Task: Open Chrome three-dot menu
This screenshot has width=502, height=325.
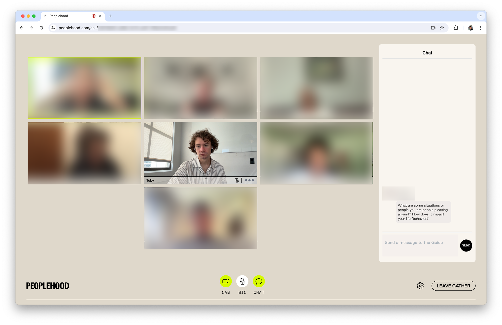Action: pos(480,28)
